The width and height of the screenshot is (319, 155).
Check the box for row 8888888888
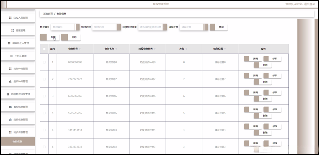point(44,62)
